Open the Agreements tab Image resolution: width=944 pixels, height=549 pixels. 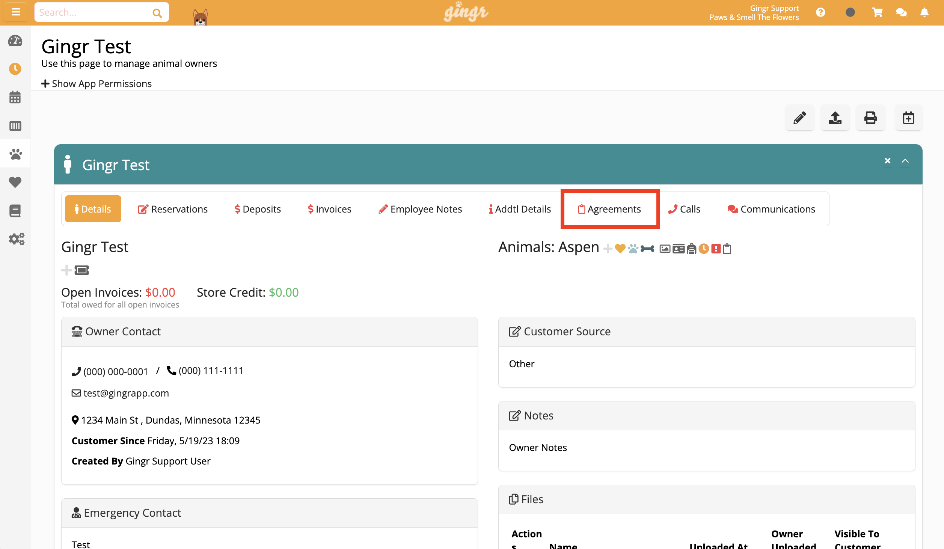pyautogui.click(x=609, y=209)
